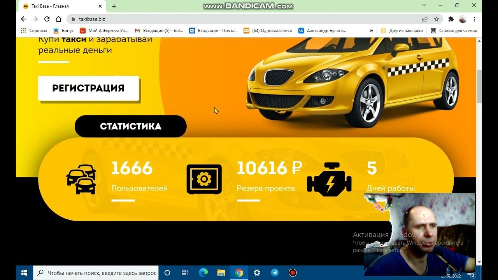Viewport: 498px width, 280px height.
Task: Click the Chrome taskbar icon
Action: coord(239,273)
